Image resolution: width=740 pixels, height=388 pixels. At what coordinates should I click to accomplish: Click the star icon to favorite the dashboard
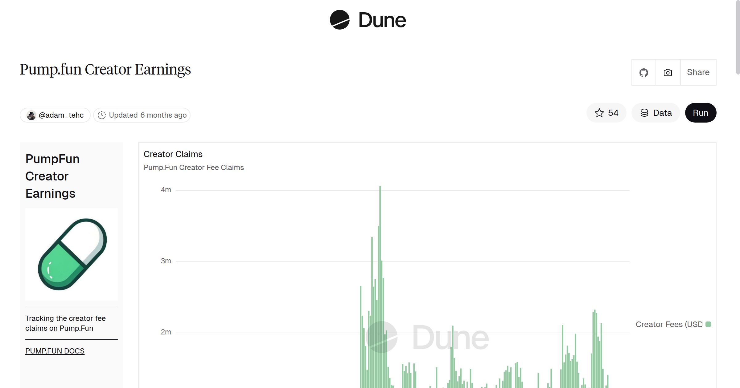[599, 113]
